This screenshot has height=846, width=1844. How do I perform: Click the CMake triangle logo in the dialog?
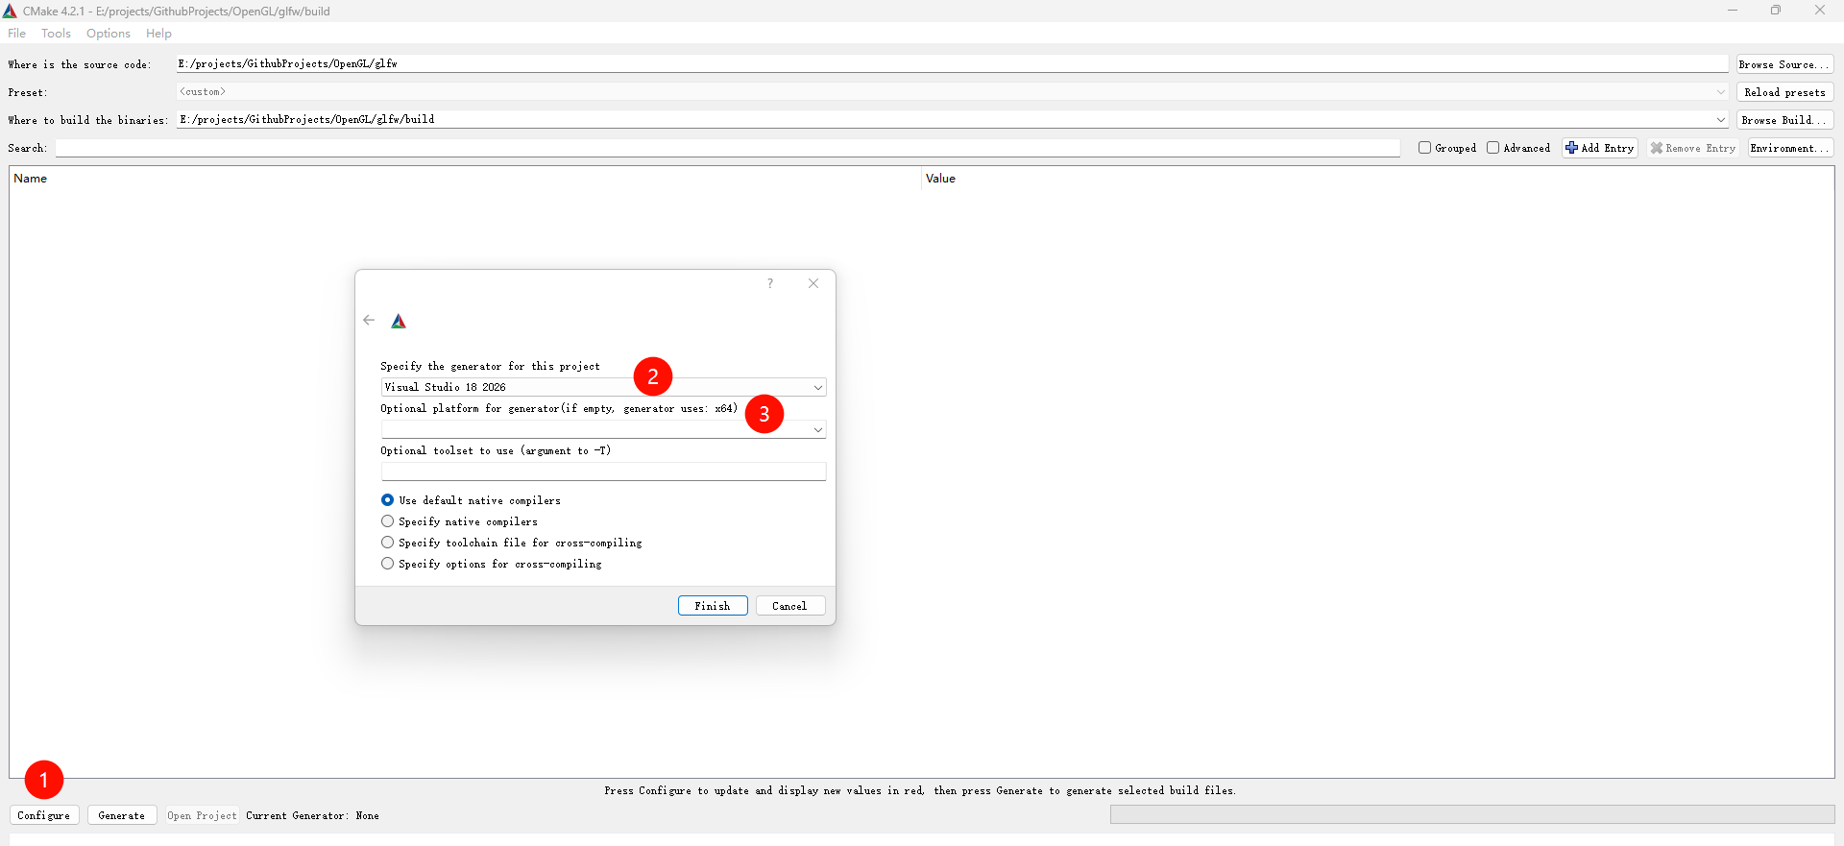pyautogui.click(x=399, y=321)
